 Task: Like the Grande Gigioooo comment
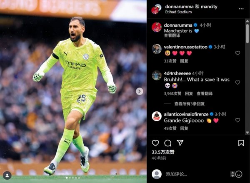tap(237, 120)
